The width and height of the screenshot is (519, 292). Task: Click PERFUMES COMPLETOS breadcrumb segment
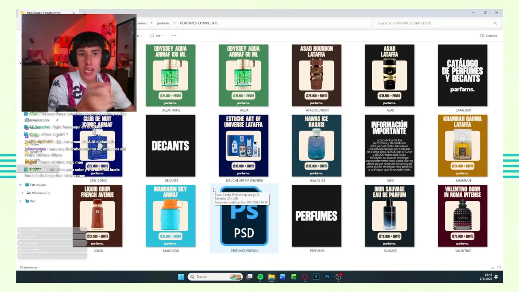[x=199, y=23]
